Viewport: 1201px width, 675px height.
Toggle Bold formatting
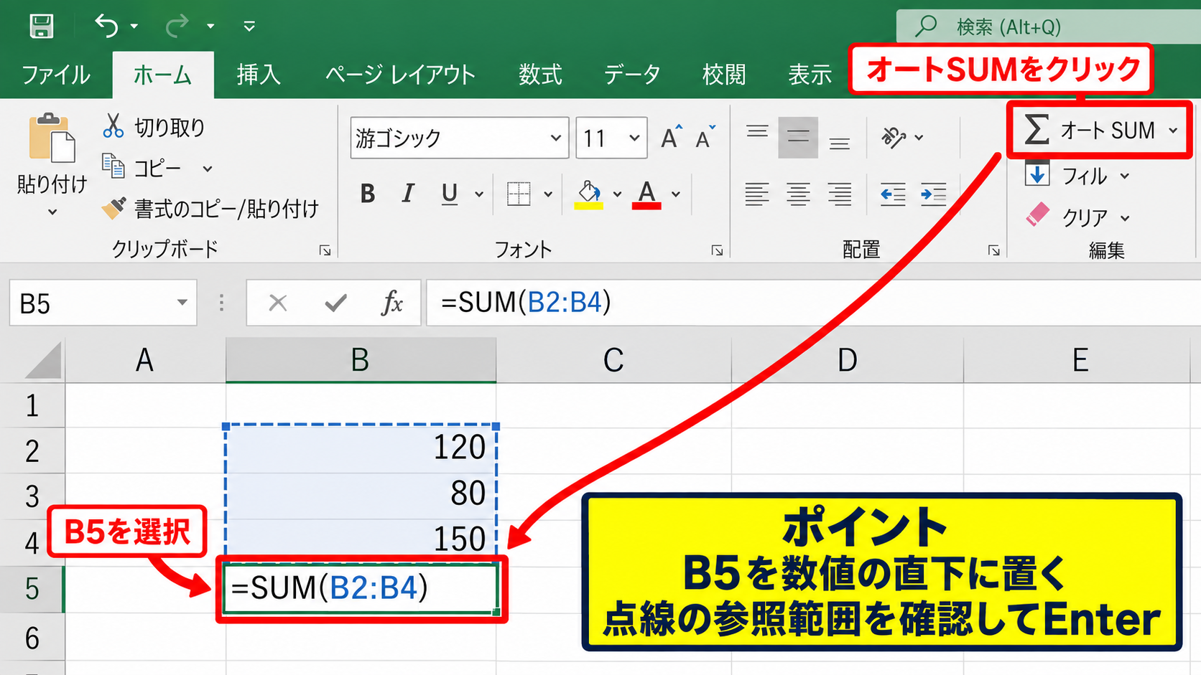pyautogui.click(x=368, y=194)
